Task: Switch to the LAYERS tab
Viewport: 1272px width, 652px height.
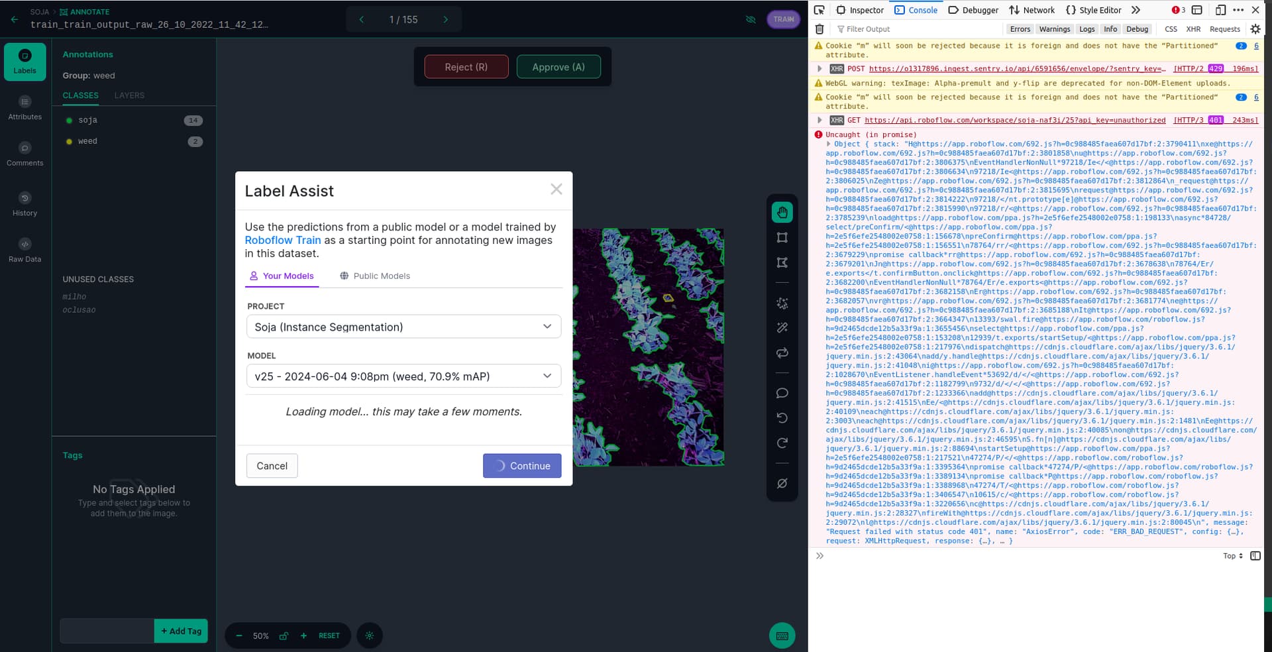Action: coord(129,95)
